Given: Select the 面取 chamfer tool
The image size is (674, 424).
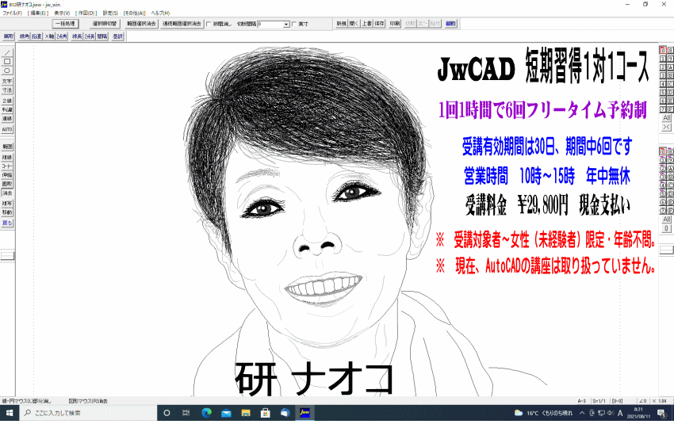Looking at the screenshot, I should [7, 184].
